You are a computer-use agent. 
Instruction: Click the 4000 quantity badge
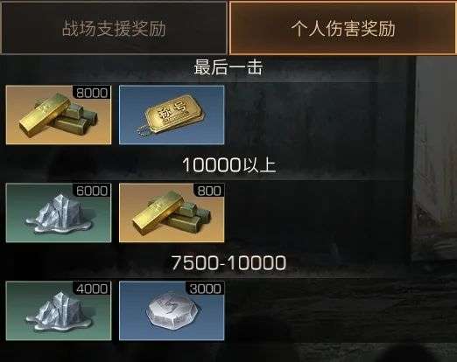click(x=92, y=289)
